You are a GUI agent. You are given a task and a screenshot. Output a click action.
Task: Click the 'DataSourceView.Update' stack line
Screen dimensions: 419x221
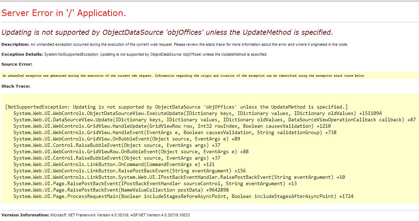(x=215, y=120)
